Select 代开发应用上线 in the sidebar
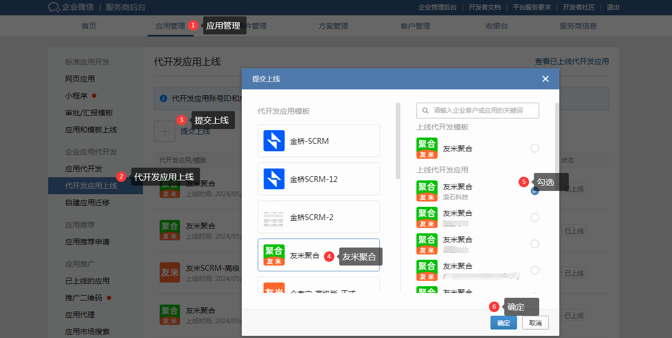The height and width of the screenshot is (338, 672). click(91, 186)
